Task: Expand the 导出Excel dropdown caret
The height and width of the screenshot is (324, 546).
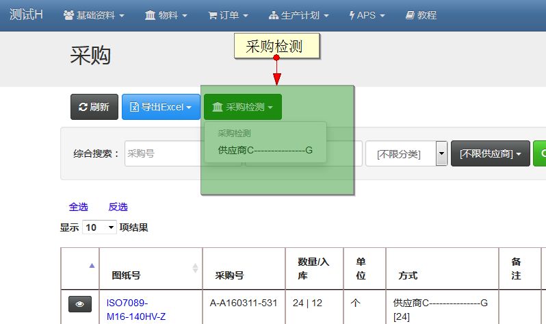Action: [x=189, y=108]
